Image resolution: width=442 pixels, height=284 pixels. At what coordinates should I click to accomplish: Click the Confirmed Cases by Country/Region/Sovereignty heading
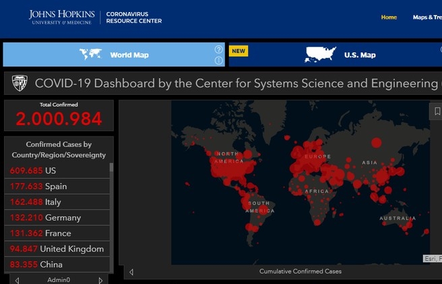pyautogui.click(x=59, y=149)
